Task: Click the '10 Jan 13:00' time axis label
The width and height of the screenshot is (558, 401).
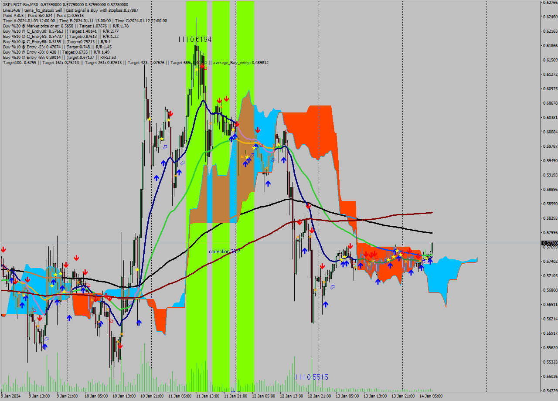Action: (x=123, y=396)
